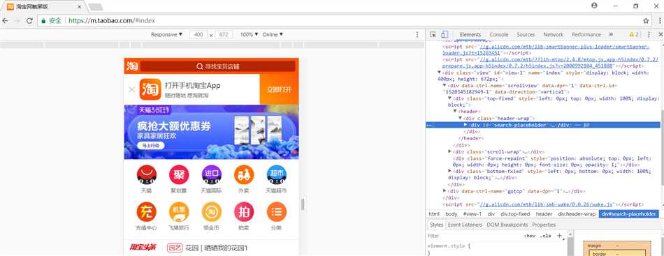Click the viewport width field 400
The image size is (664, 256).
point(199,35)
